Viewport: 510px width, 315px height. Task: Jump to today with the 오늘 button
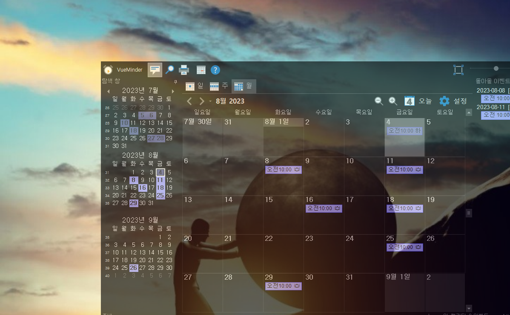click(x=418, y=101)
